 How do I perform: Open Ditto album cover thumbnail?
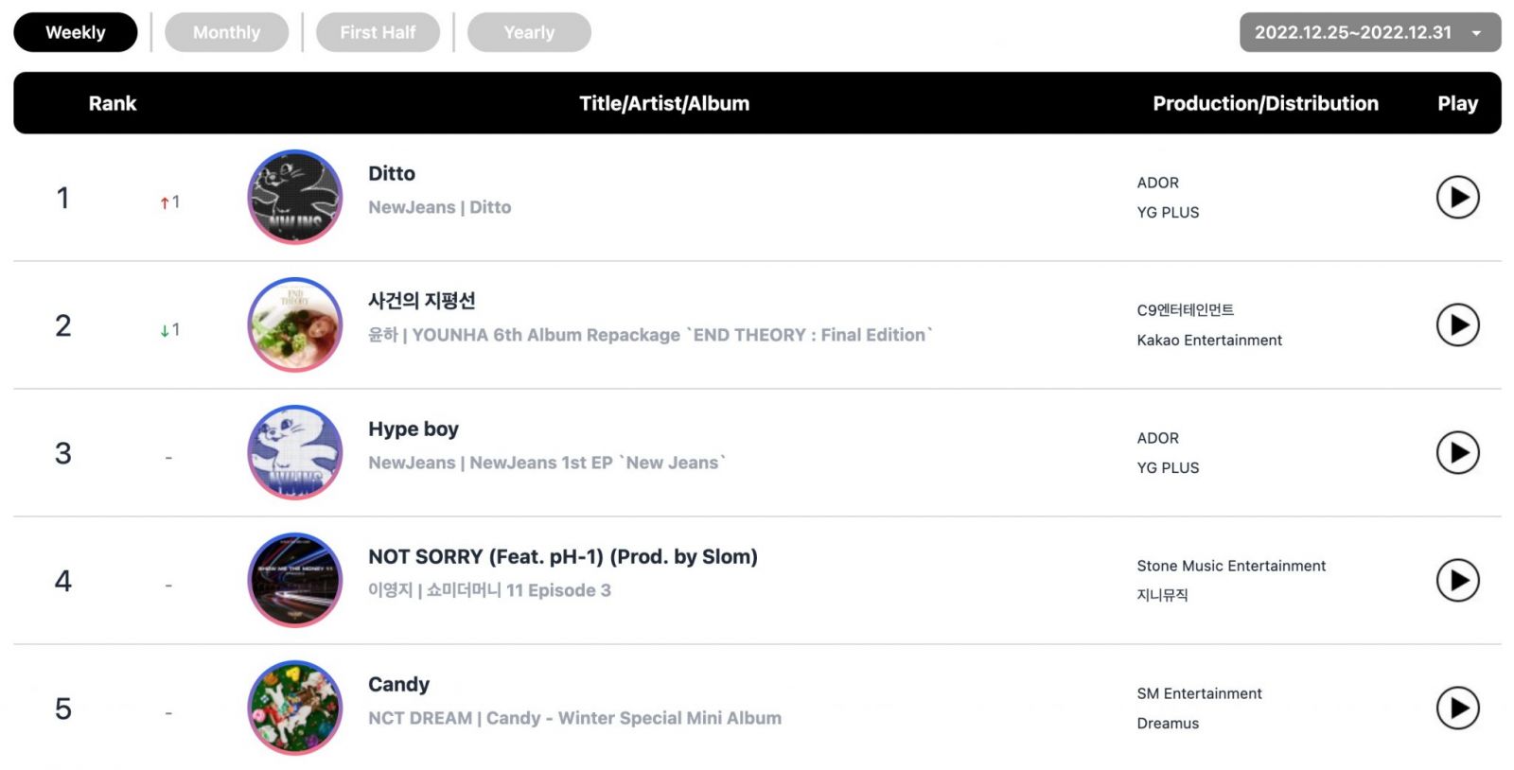295,197
